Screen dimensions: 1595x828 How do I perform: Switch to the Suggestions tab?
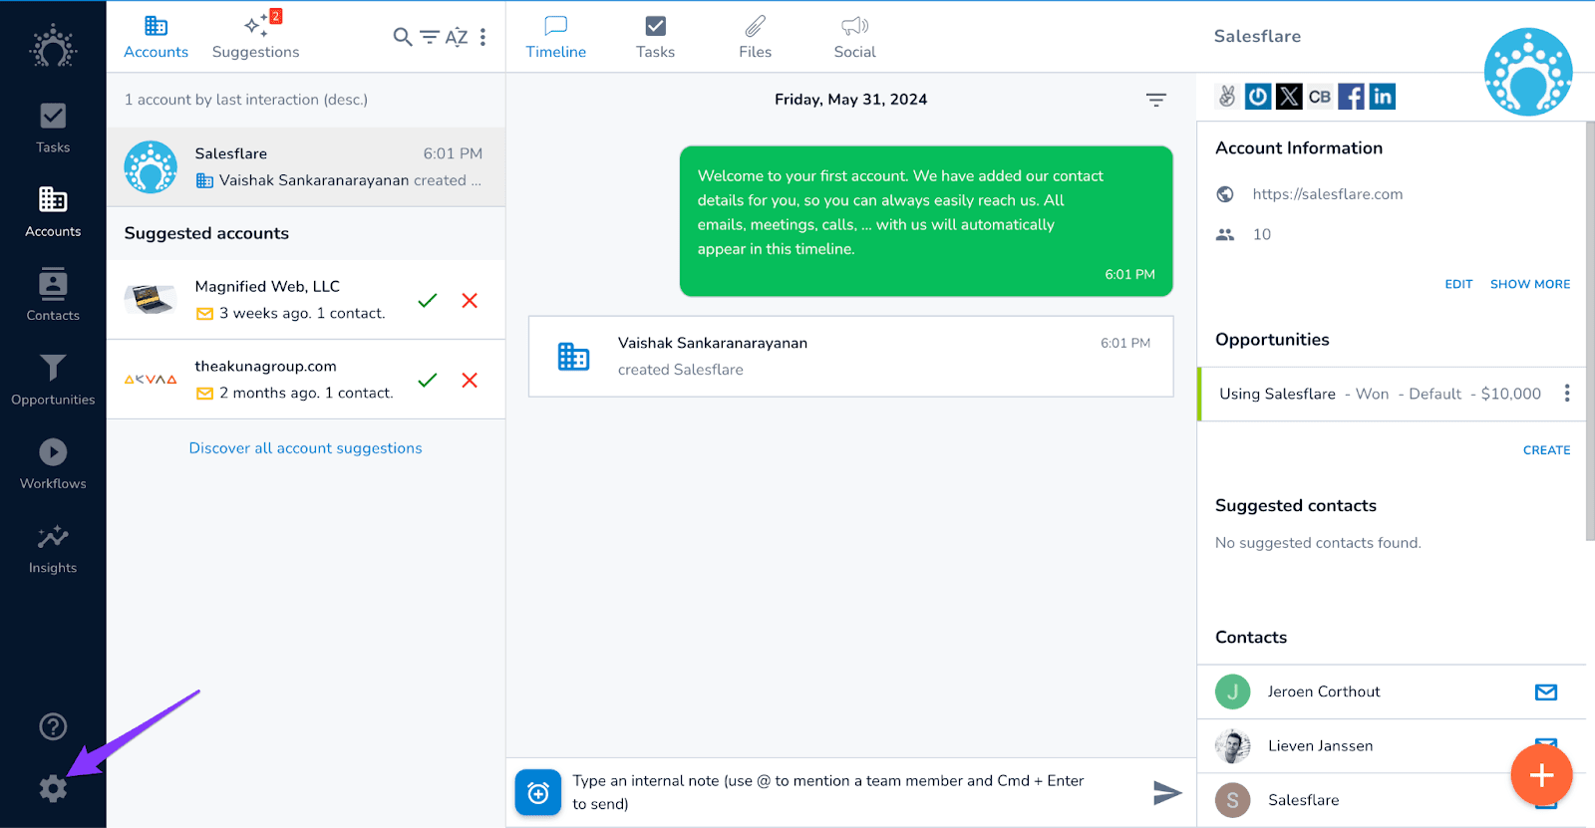pyautogui.click(x=255, y=37)
